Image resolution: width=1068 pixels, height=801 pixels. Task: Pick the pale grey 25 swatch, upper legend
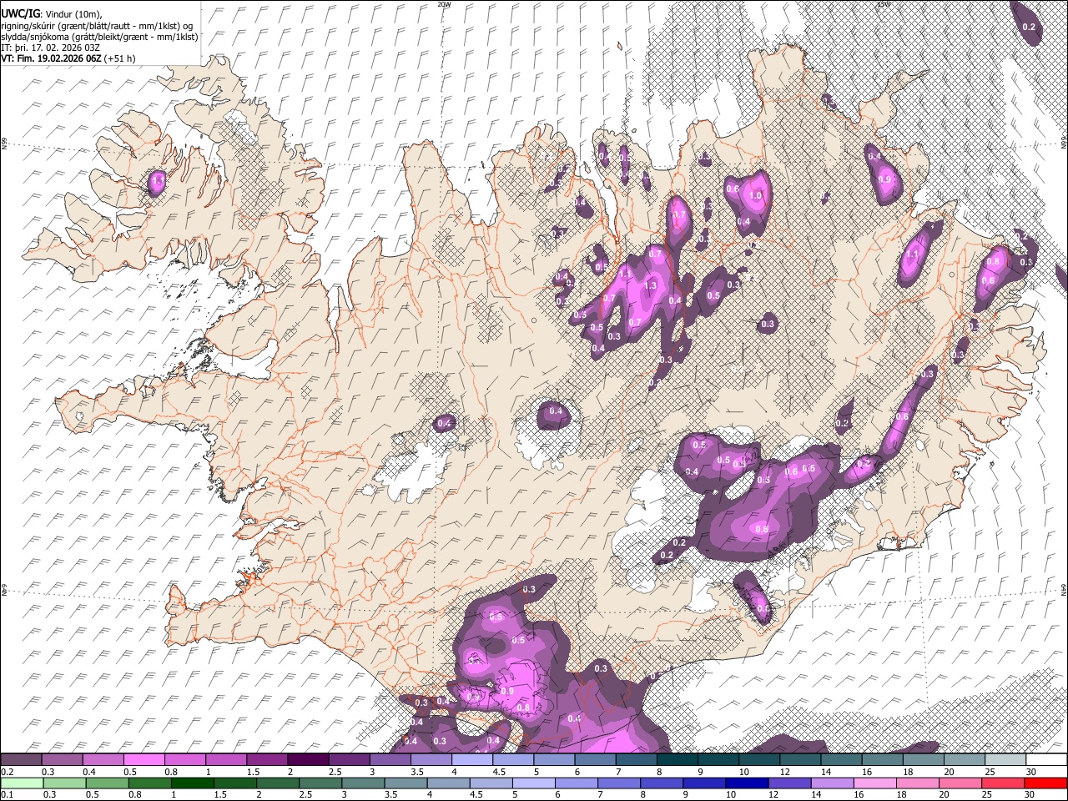coord(1005,759)
